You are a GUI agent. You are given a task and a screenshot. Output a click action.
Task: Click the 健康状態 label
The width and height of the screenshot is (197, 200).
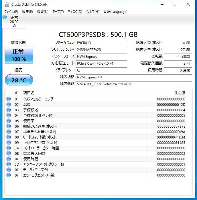tap(18, 42)
